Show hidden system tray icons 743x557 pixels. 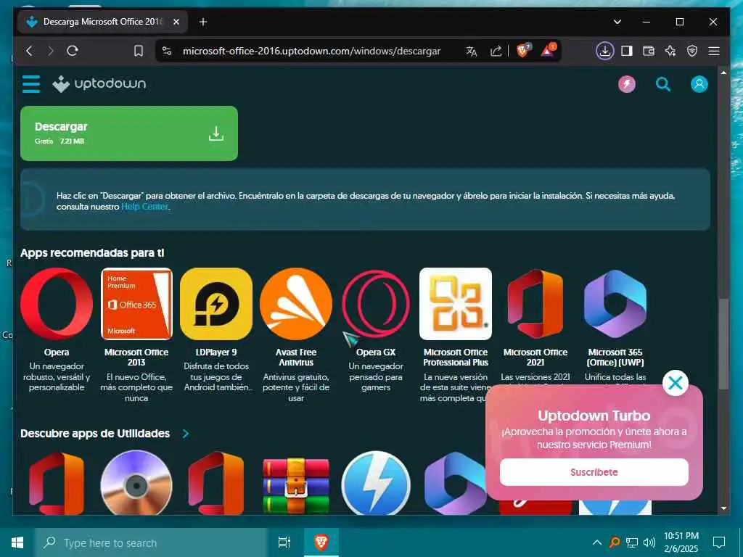(597, 542)
